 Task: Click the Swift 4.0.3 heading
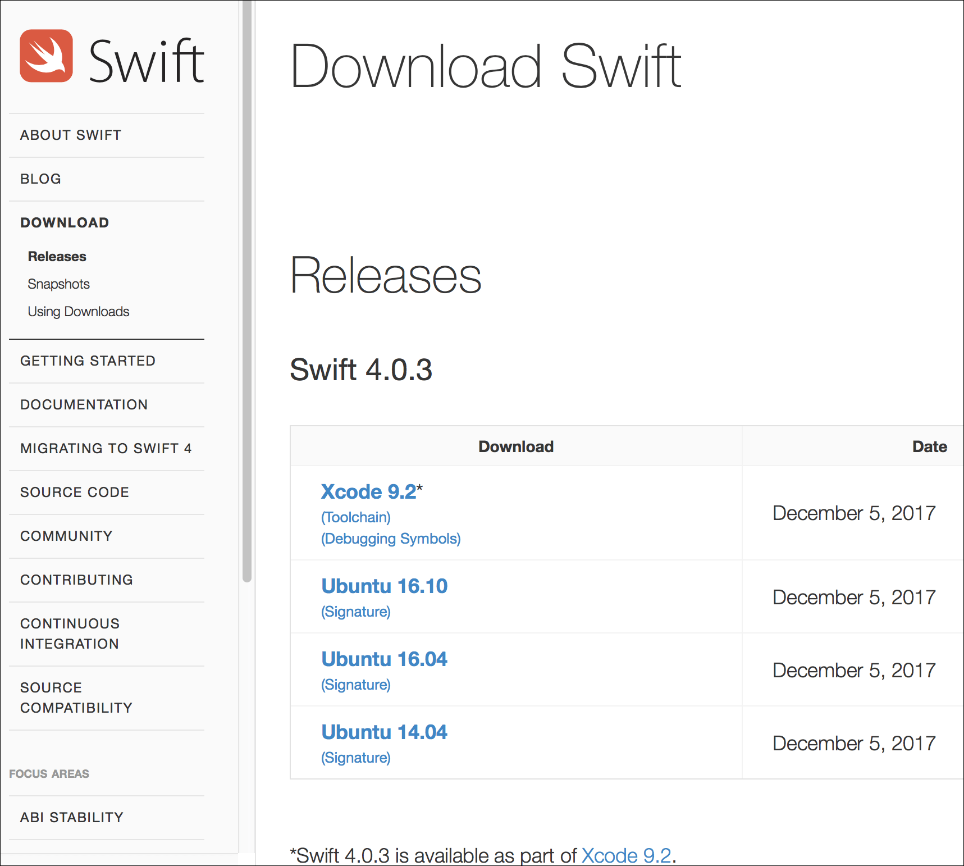361,370
